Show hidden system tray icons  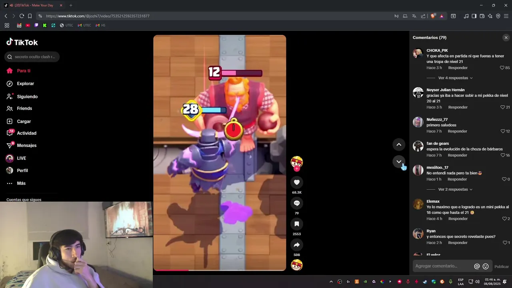point(331,282)
